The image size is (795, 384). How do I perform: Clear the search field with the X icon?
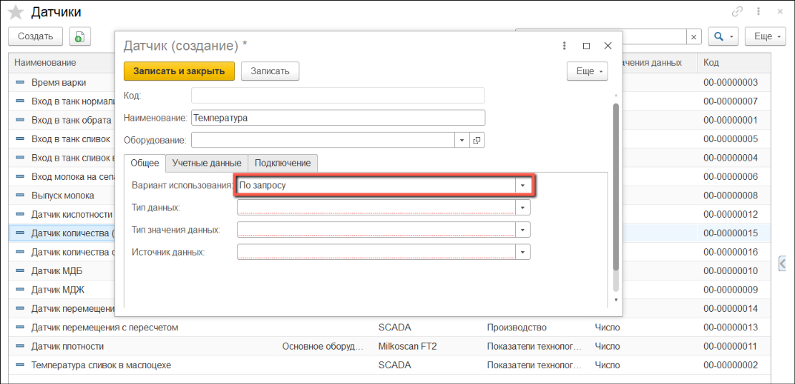pos(693,36)
